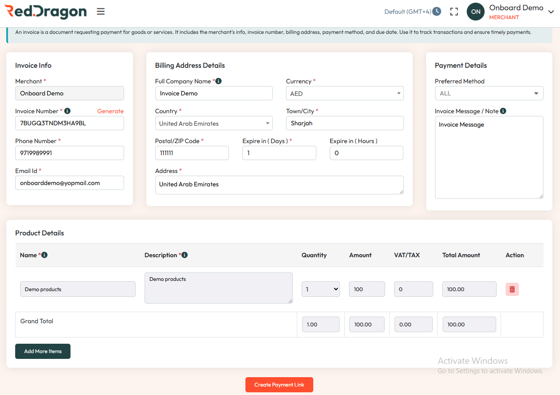Open the Quantity selector for Demo products
Image resolution: width=560 pixels, height=395 pixels.
[320, 289]
